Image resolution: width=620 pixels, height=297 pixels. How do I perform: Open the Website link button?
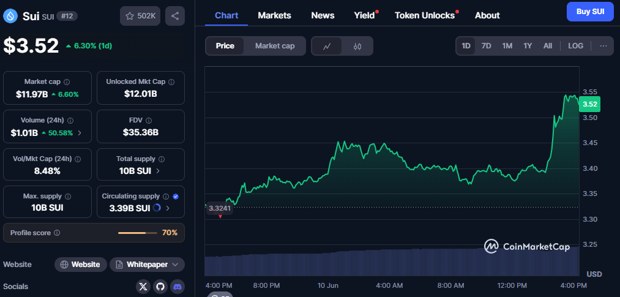point(81,265)
